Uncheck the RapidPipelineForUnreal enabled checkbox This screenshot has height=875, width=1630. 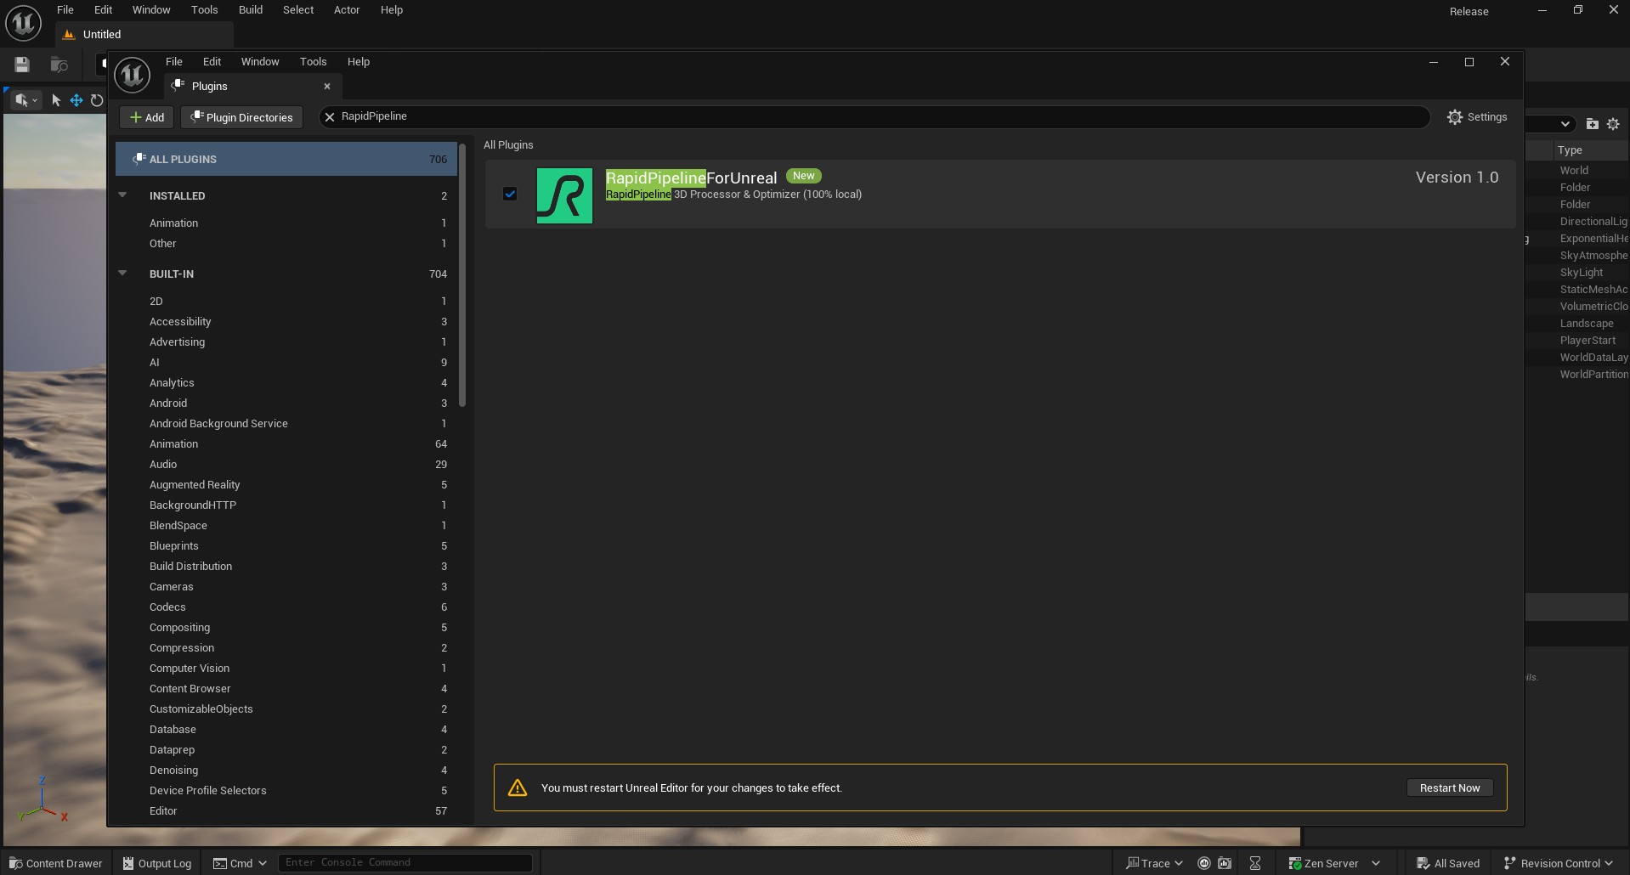click(510, 194)
